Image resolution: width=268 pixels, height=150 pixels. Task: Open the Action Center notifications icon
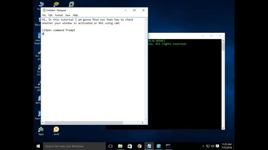coord(217,146)
